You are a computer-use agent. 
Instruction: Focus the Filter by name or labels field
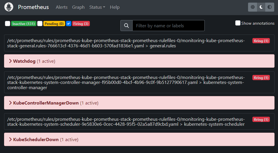click(x=168, y=26)
